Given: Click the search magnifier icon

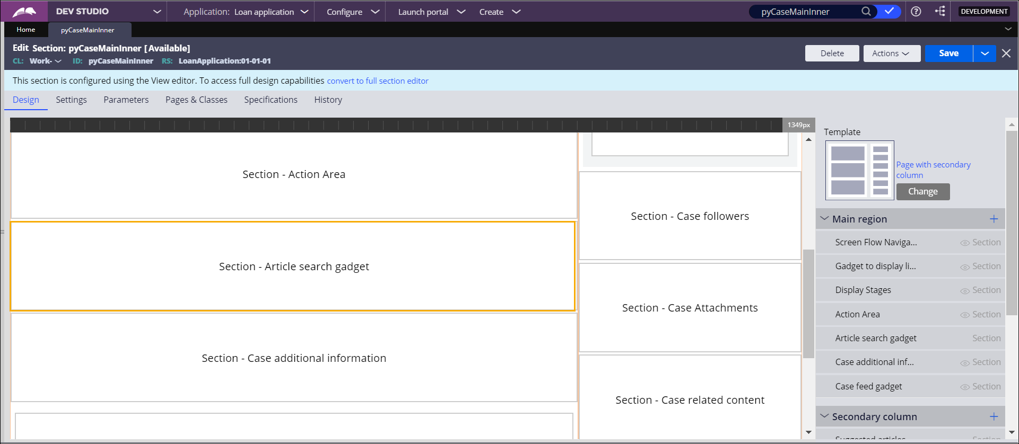Looking at the screenshot, I should tap(866, 12).
